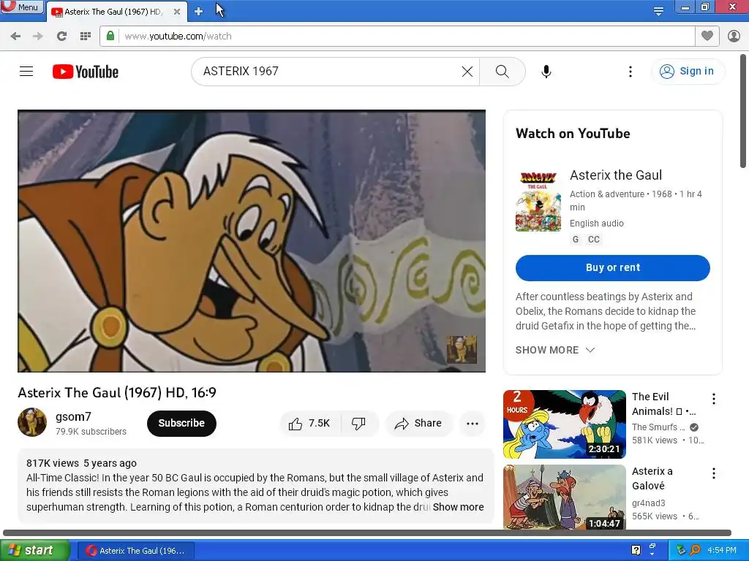This screenshot has height=561, width=749.
Task: Click the vertical page scrollbar
Action: pyautogui.click(x=743, y=111)
